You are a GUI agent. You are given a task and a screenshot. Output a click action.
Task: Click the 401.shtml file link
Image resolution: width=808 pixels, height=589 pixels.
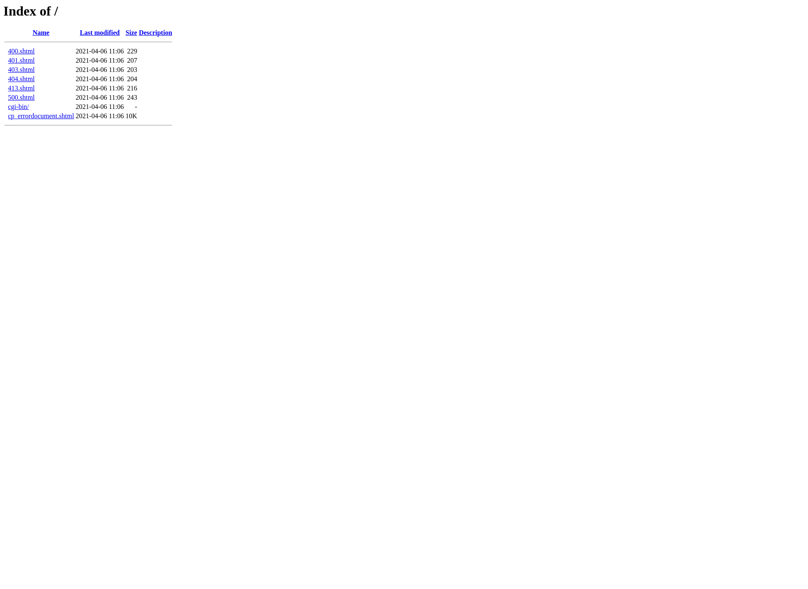[21, 60]
